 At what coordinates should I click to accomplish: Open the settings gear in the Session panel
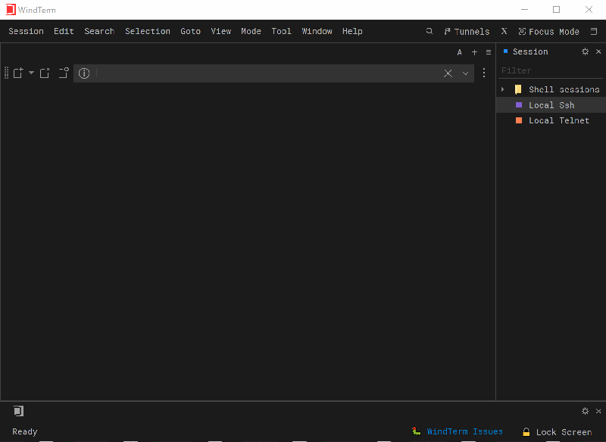[585, 51]
